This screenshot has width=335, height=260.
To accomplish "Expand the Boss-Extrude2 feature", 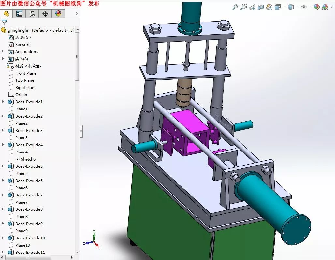I will 3,116.
